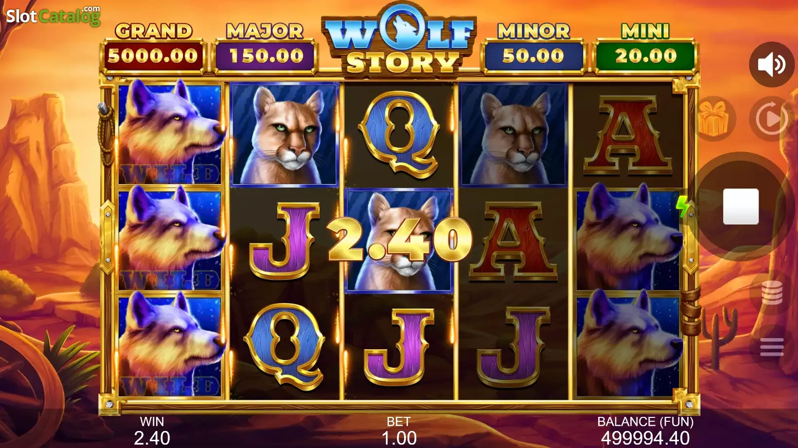
Task: Select the MINOR 50.00 jackpot panel
Action: pyautogui.click(x=533, y=48)
